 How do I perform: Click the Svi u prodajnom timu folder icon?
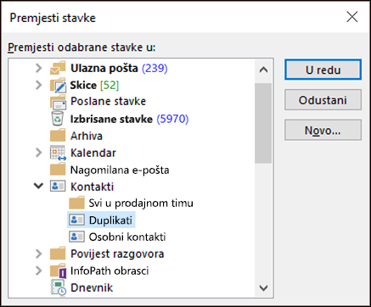tap(76, 203)
